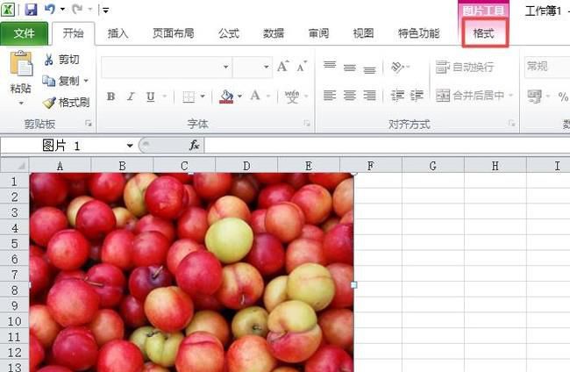Customize the Quick Access Toolbar dropdown

click(106, 11)
